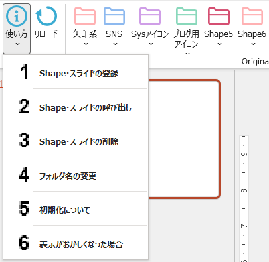Select menu item フォルダ名の変更
The width and height of the screenshot is (269, 262).
tap(76, 174)
